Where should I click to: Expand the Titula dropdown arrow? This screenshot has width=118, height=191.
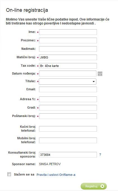(94, 82)
